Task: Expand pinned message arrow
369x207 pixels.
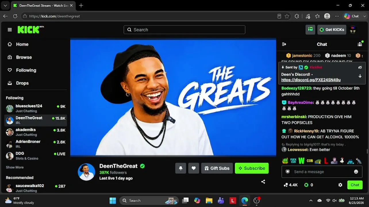Action: click(360, 76)
